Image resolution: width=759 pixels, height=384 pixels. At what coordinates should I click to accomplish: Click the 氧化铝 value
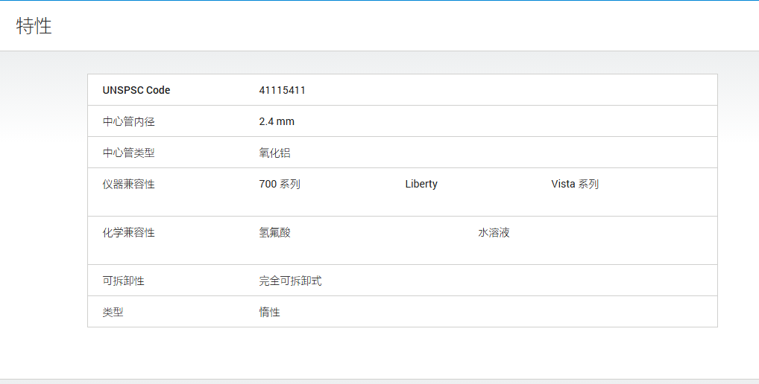(275, 153)
